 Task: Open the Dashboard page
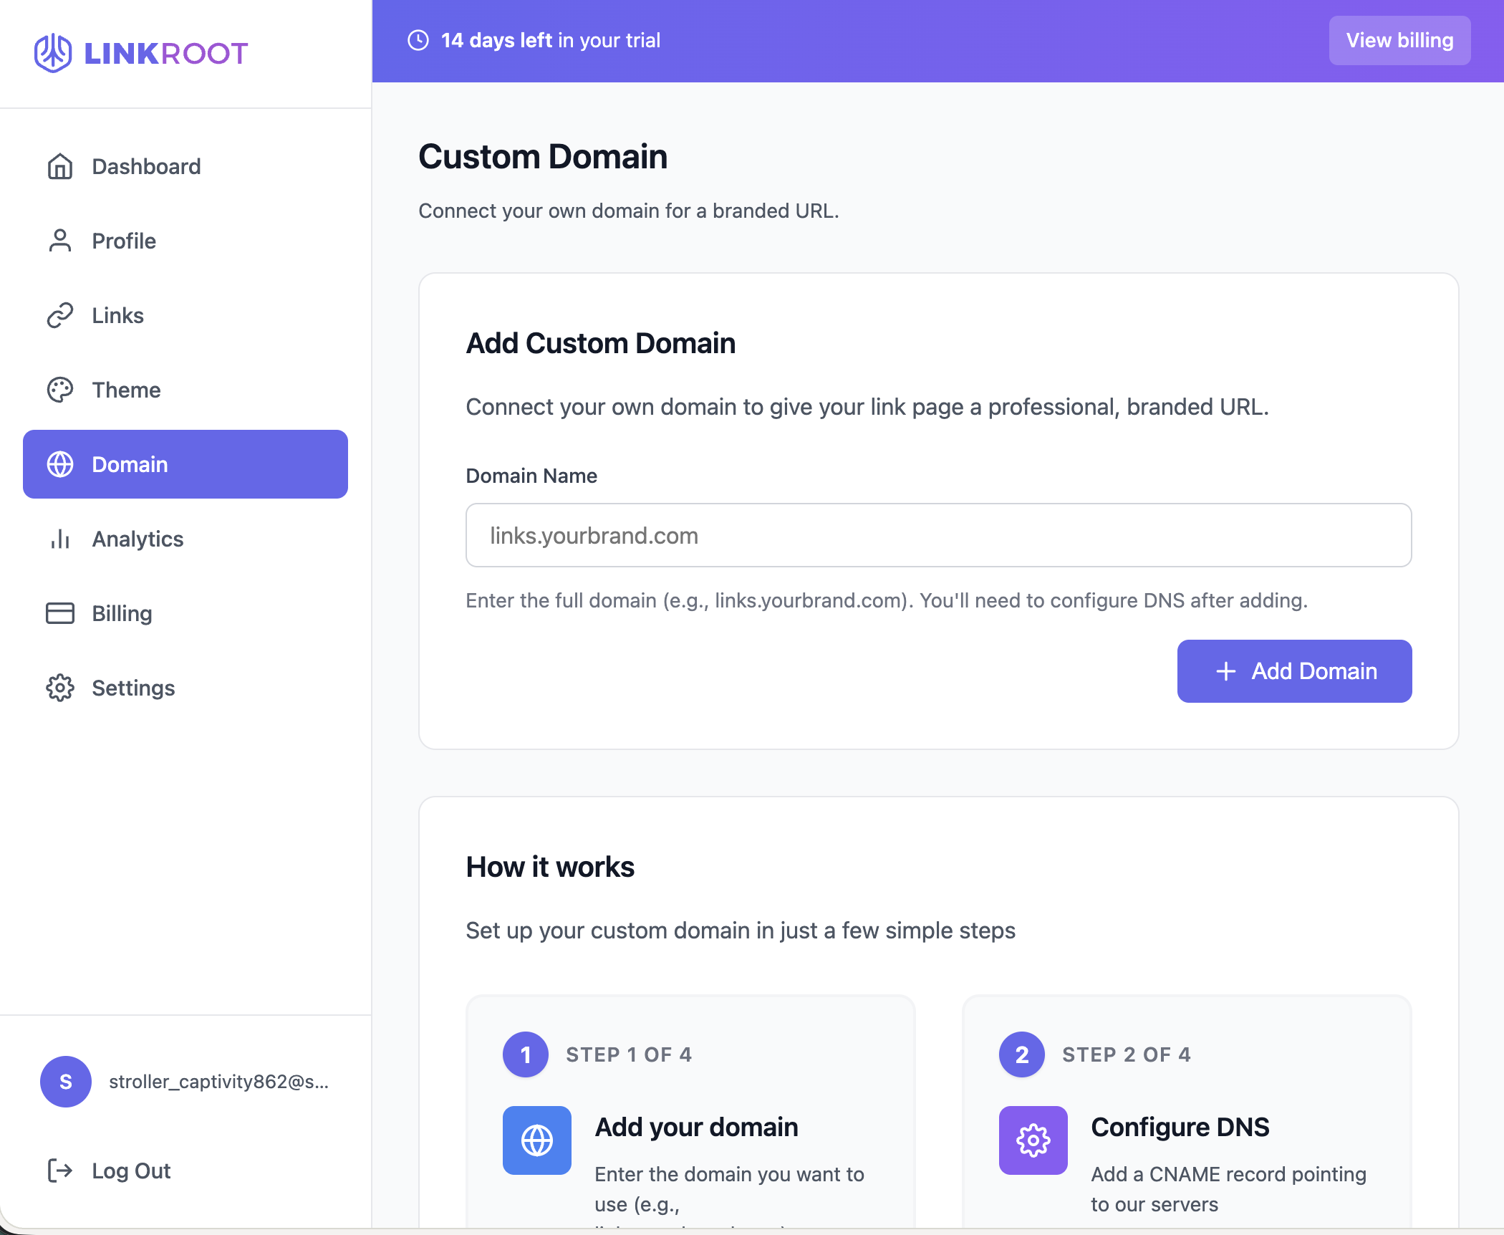point(185,166)
